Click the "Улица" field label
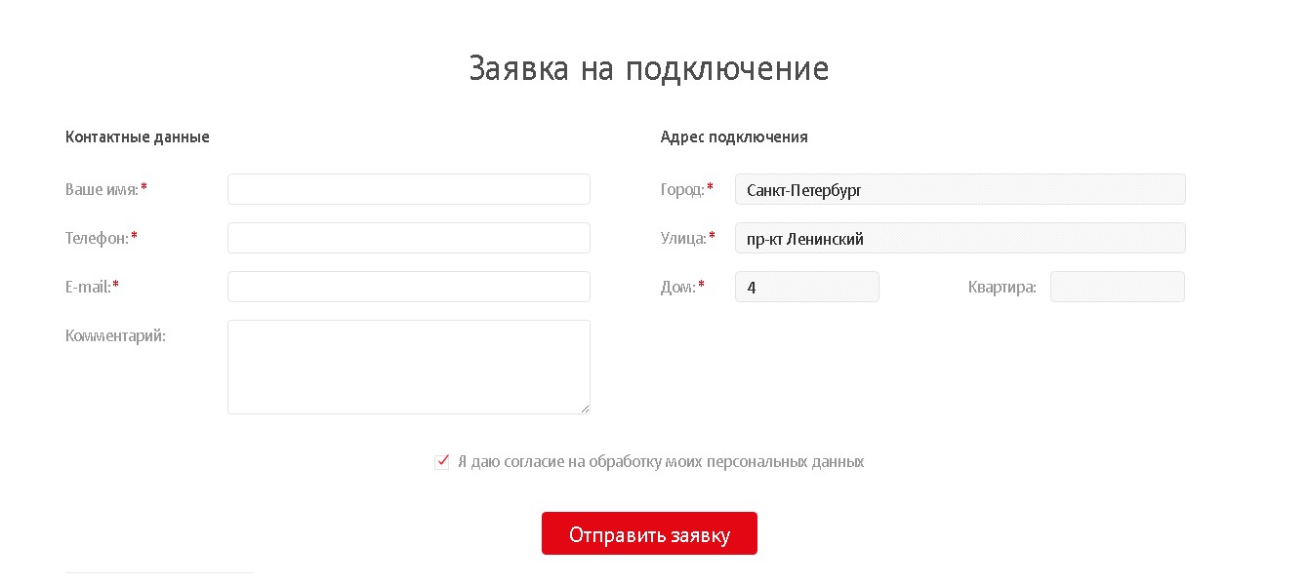 point(683,238)
